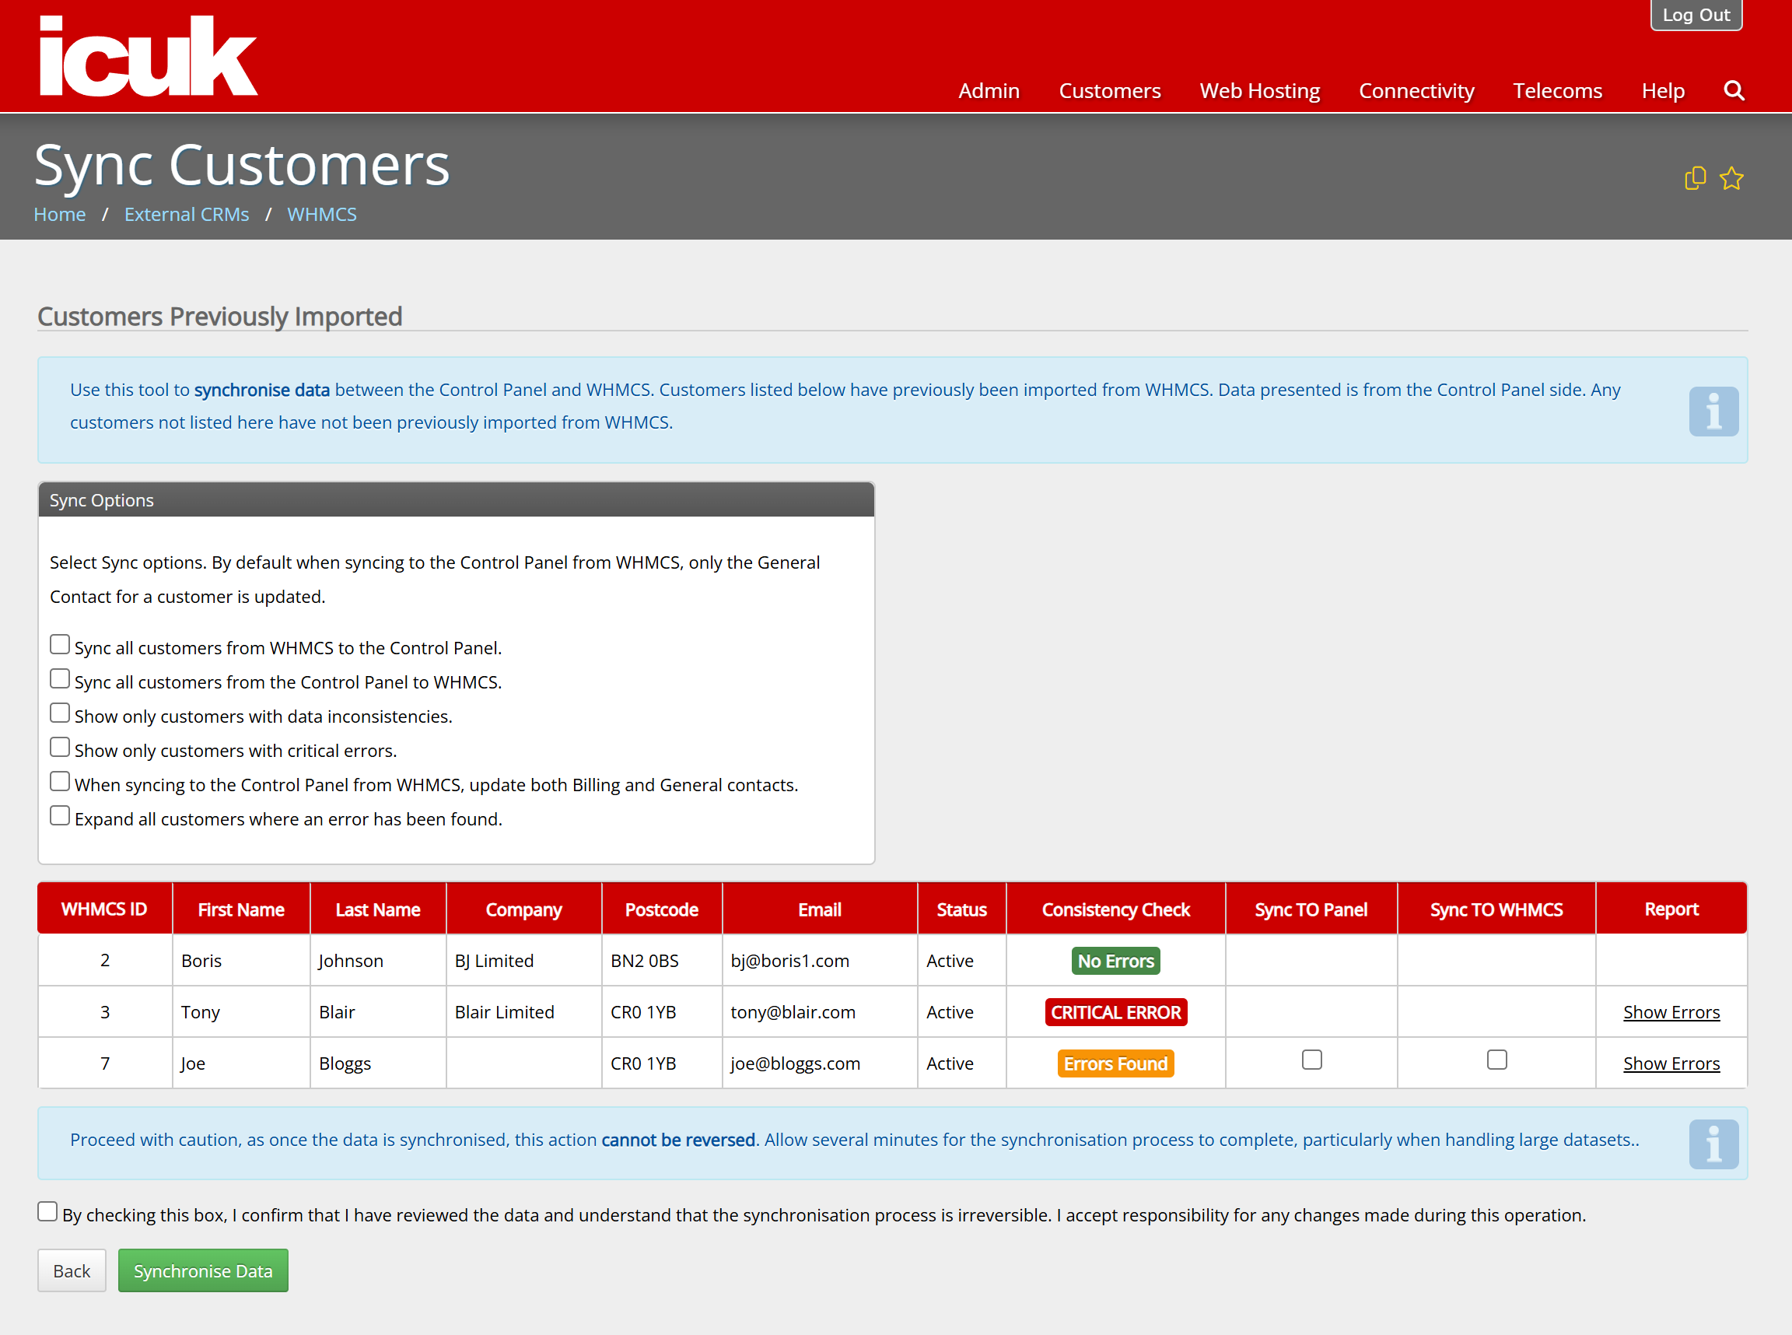Screen dimensions: 1792x1335
Task: Click the First Name column header
Action: click(x=241, y=909)
